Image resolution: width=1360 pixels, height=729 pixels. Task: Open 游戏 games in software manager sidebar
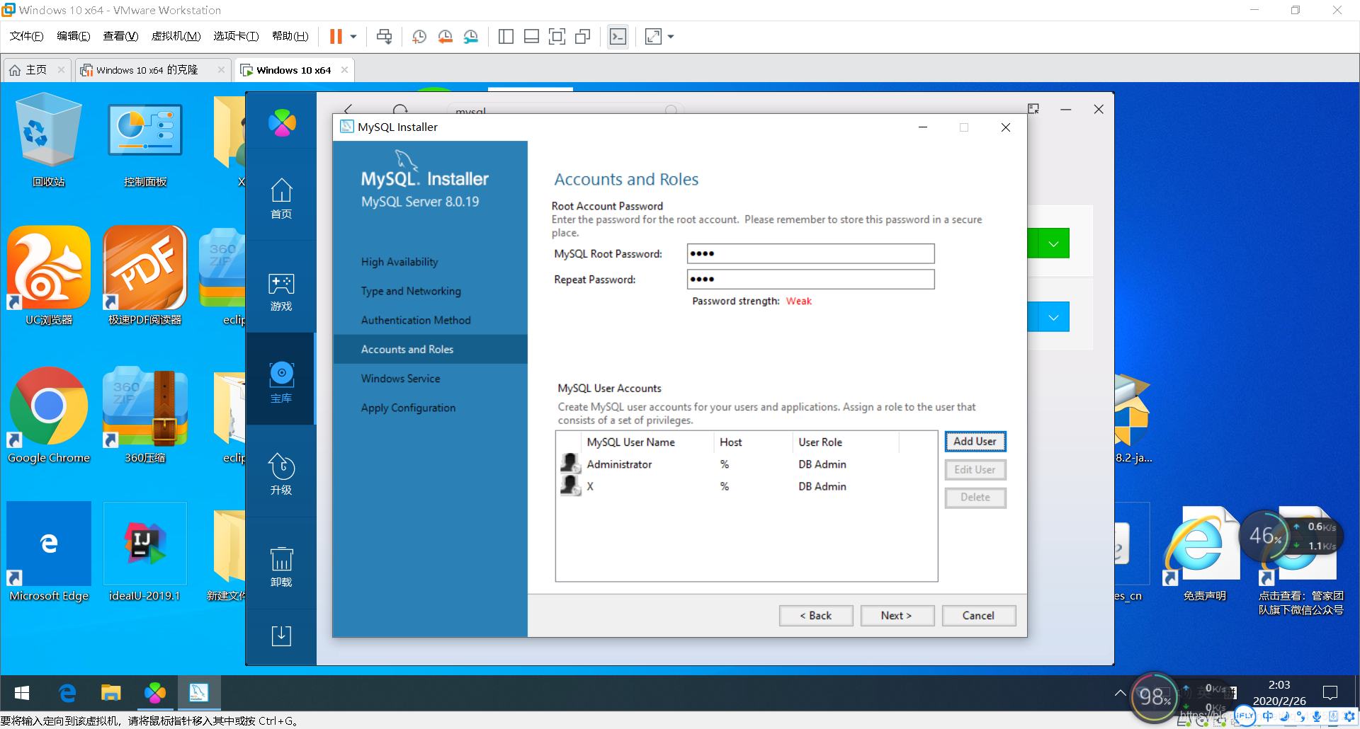coord(281,291)
